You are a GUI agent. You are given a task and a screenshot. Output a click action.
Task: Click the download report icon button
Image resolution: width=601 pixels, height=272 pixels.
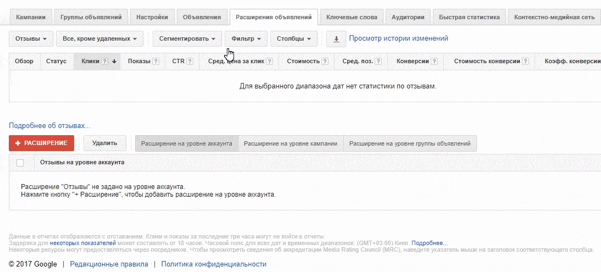click(336, 39)
